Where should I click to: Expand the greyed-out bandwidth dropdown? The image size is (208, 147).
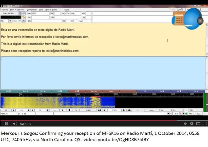point(20,21)
